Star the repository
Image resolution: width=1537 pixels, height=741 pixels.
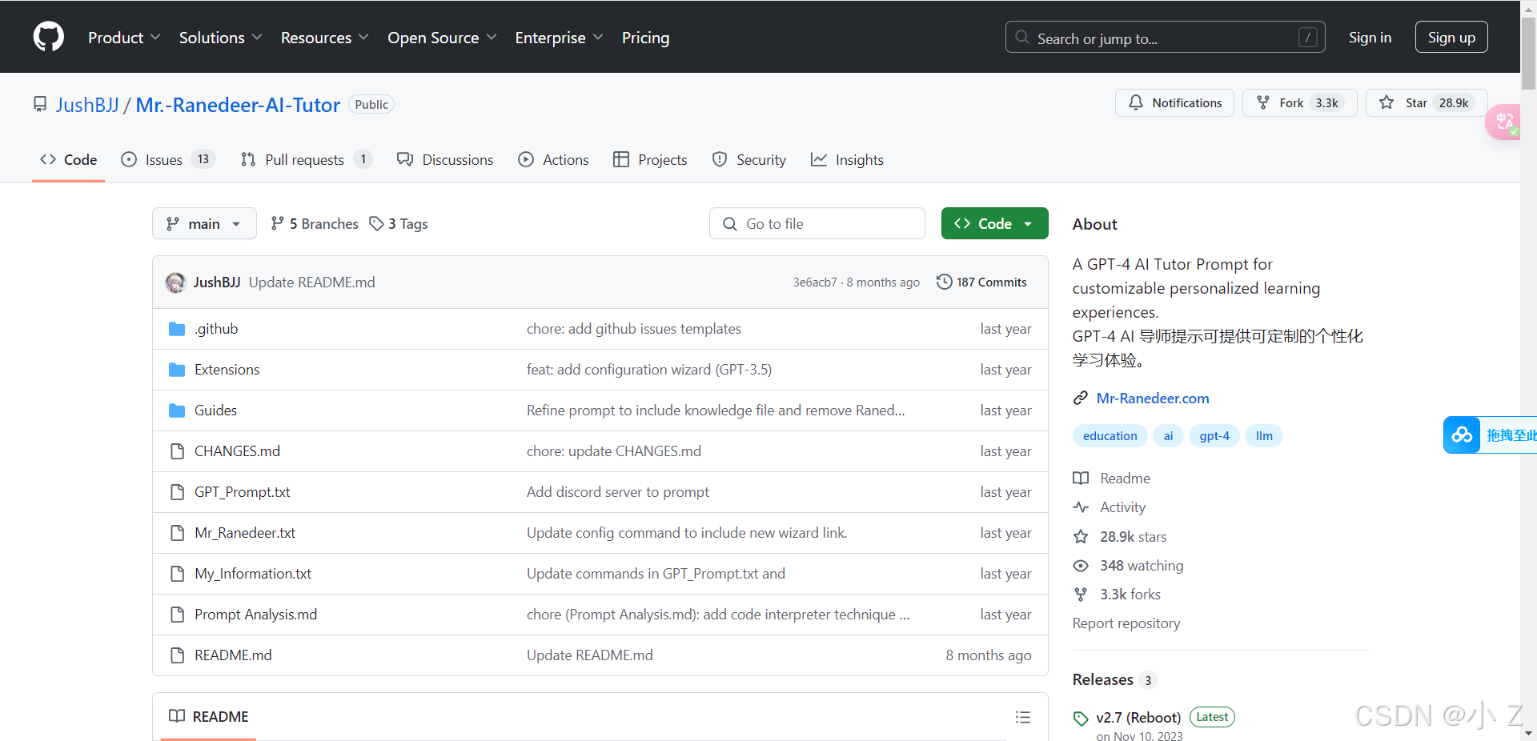tap(1405, 102)
